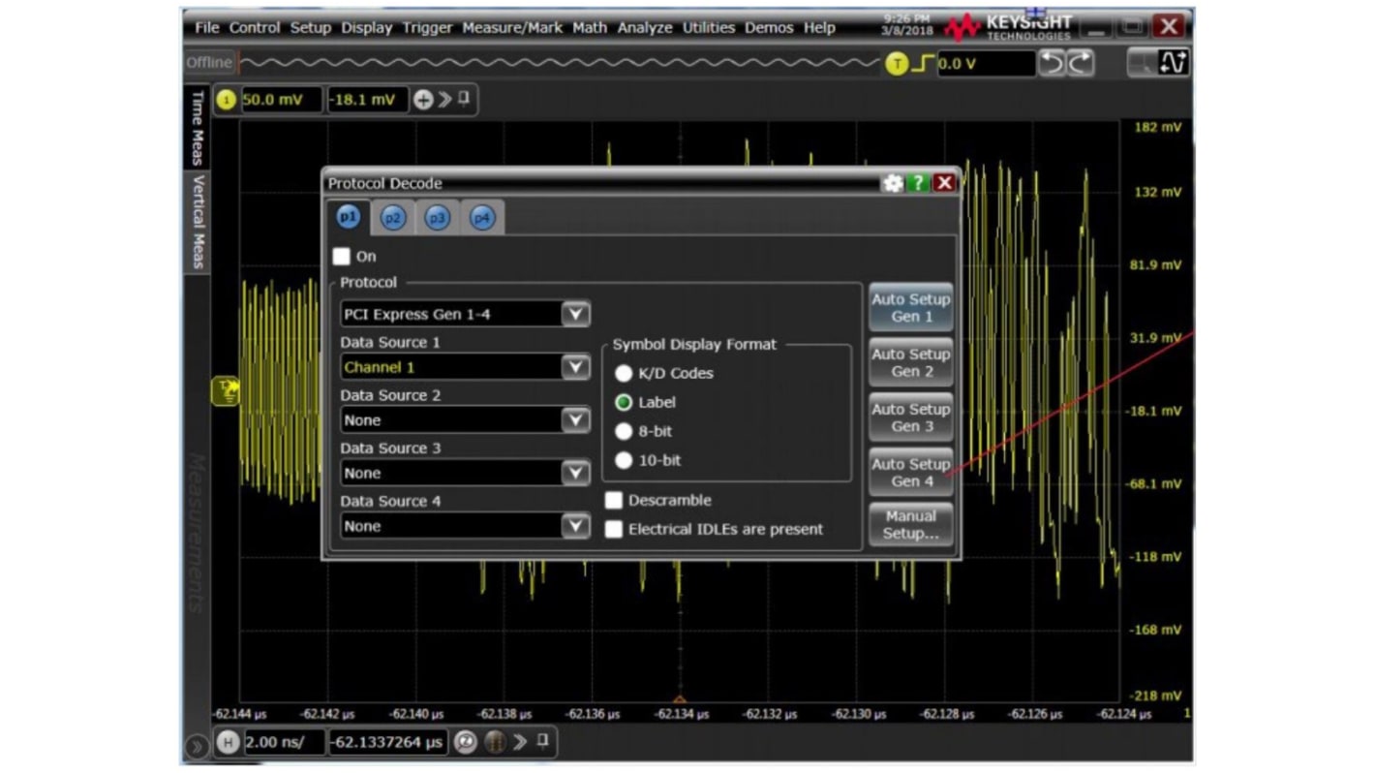Click the orange trigger position marker
1375x773 pixels.
pos(680,698)
